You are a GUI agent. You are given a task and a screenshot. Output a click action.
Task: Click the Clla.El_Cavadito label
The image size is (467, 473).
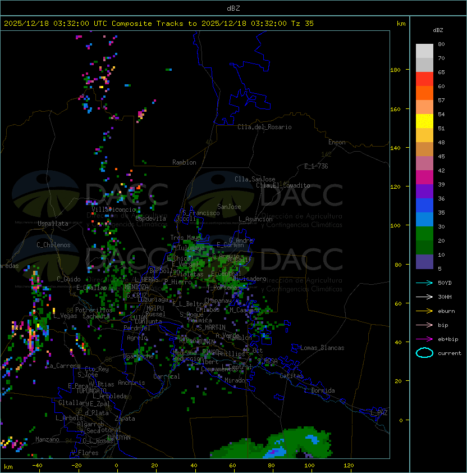click(x=283, y=185)
